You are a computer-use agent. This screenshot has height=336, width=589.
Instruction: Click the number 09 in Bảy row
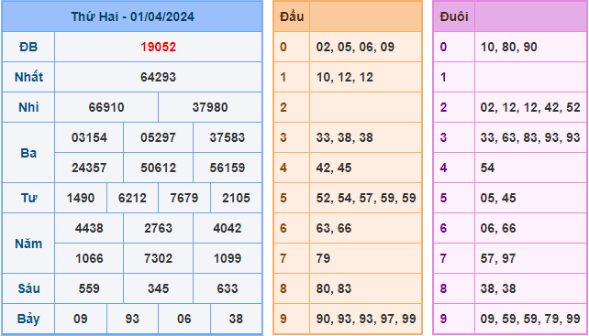pos(81,320)
